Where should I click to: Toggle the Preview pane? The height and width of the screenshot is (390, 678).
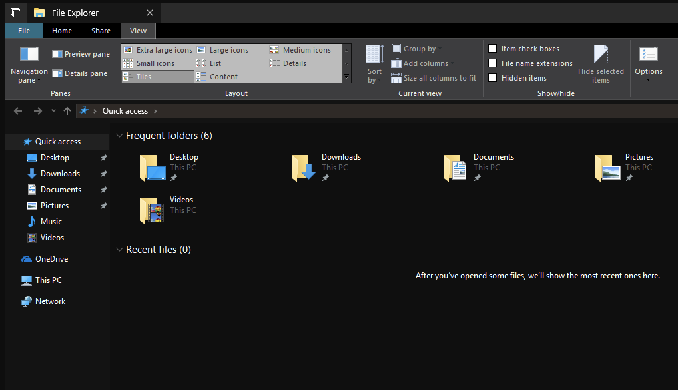[x=81, y=54]
